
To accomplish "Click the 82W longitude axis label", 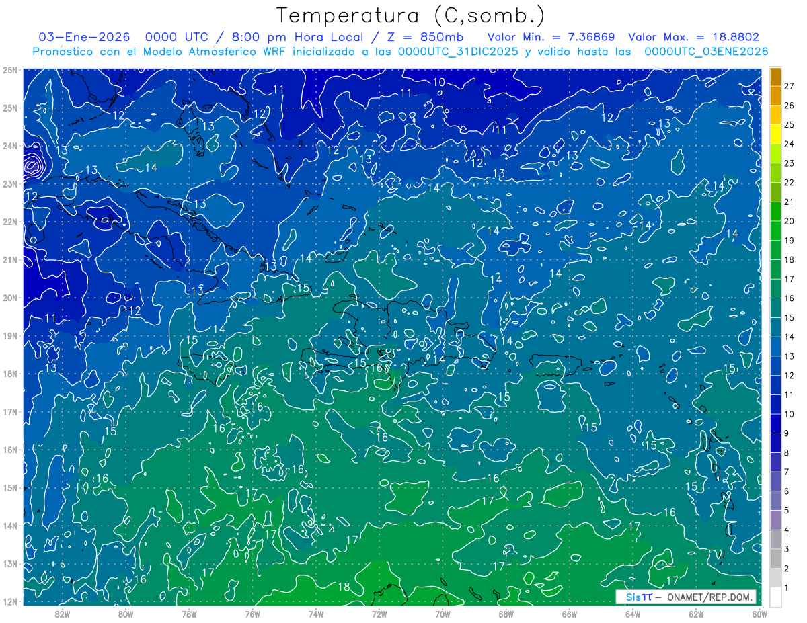I will pyautogui.click(x=63, y=613).
